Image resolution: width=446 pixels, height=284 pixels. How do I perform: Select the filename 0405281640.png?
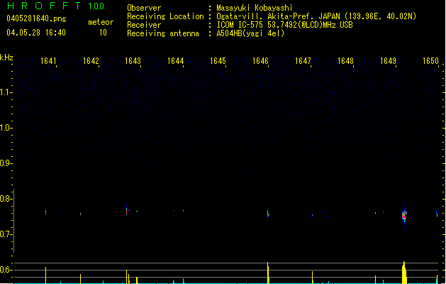click(x=36, y=18)
